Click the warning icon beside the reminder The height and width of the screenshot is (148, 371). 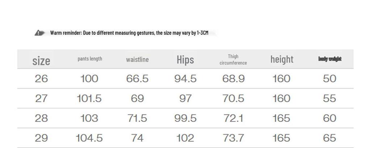39,33
